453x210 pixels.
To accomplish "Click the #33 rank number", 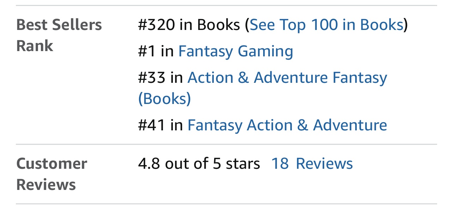I will [x=152, y=78].
